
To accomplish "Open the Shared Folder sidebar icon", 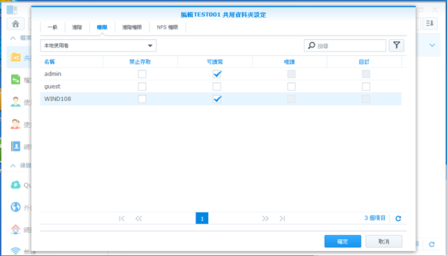I will pos(15,57).
